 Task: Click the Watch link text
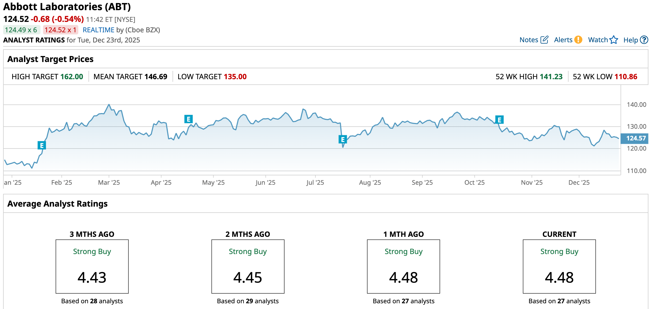(x=598, y=40)
